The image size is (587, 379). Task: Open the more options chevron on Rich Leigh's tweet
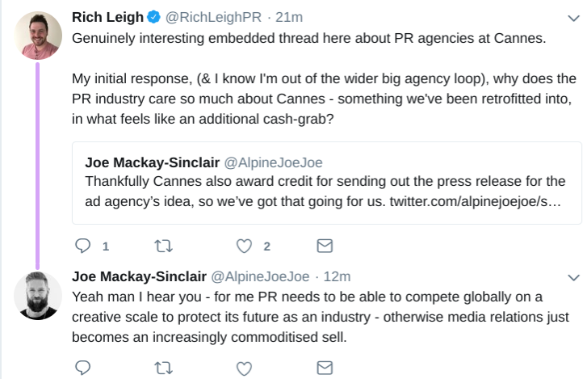[x=574, y=18]
